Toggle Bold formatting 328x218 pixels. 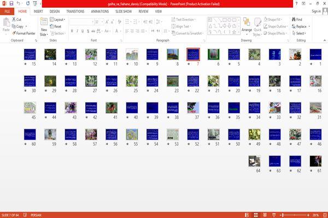72,31
